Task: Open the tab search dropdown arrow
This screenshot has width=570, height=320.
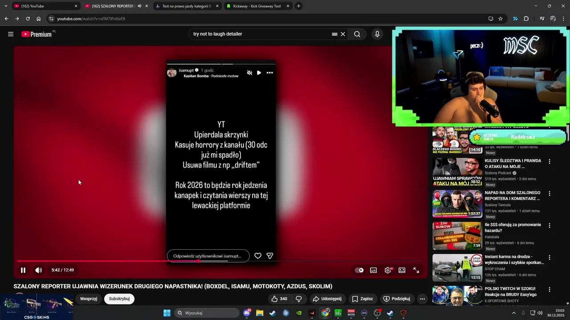Action: (6, 6)
